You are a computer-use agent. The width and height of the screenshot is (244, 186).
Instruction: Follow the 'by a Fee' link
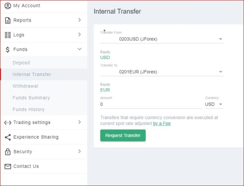[x=162, y=124]
